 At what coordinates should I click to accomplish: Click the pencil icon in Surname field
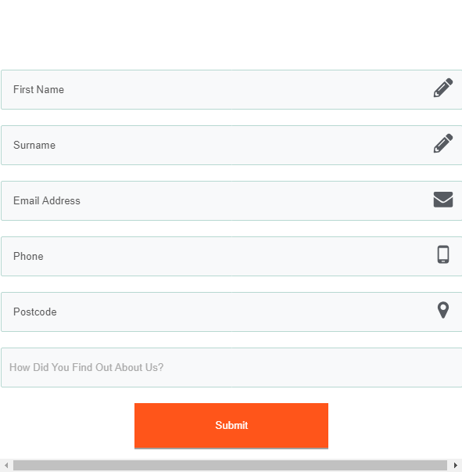(x=443, y=143)
